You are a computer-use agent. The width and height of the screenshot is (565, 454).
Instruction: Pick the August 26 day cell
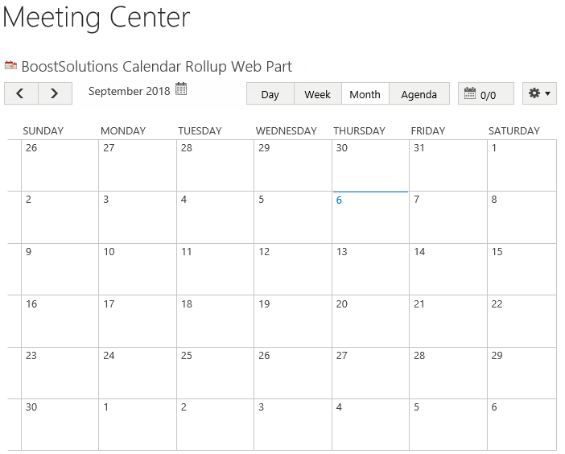click(x=60, y=166)
